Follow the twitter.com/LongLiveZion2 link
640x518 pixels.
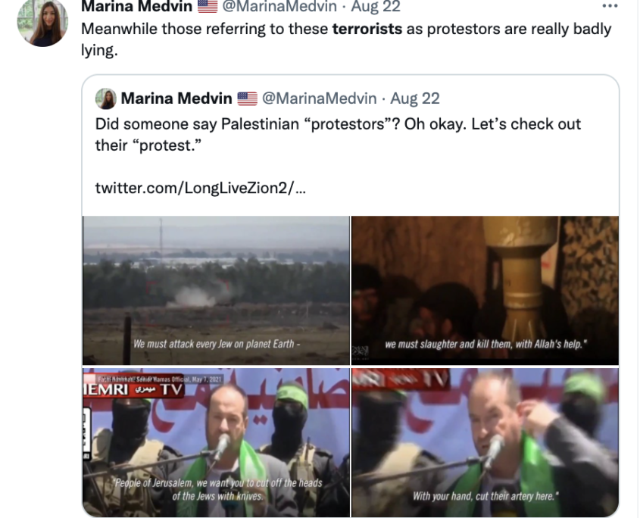pos(201,188)
